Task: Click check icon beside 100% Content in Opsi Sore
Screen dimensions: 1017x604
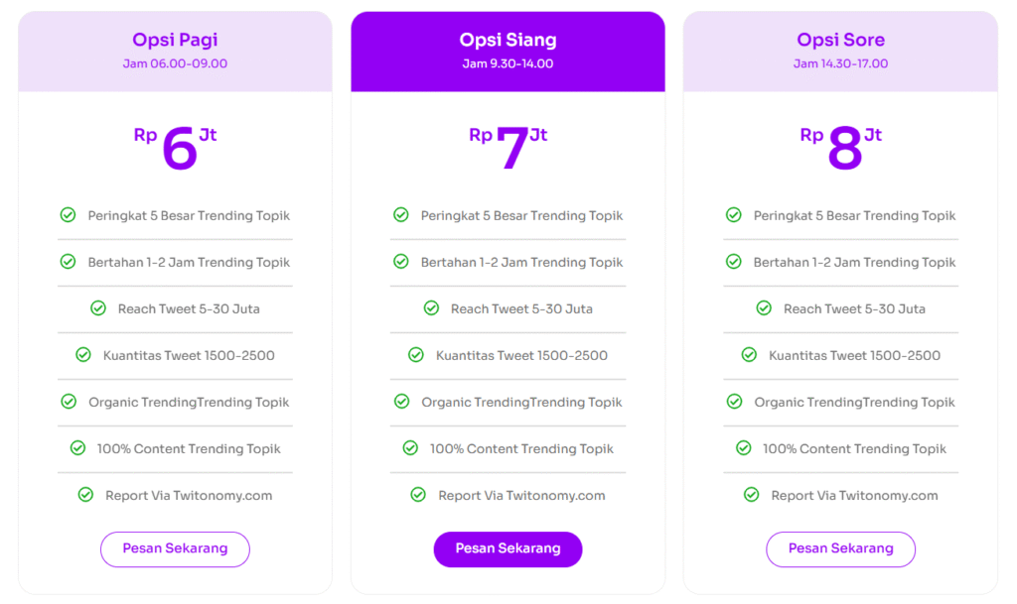Action: point(743,448)
